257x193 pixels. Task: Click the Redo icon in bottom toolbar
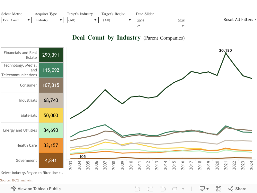point(150,189)
